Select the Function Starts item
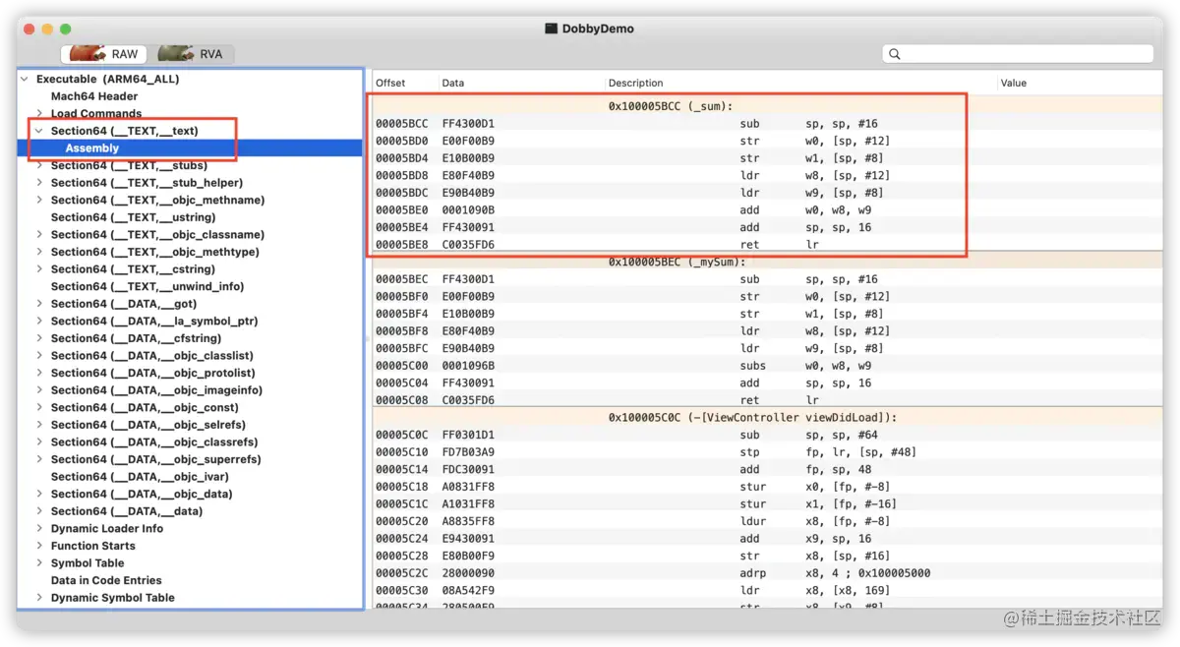Screen dimensions: 1180x647 pos(93,546)
